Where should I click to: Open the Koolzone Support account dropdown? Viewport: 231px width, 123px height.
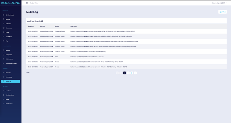point(219,3)
